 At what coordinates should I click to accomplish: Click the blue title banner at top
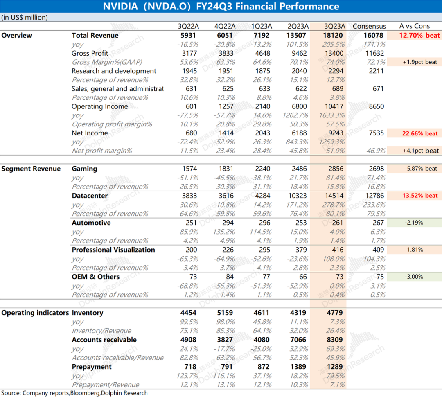tap(221, 7)
